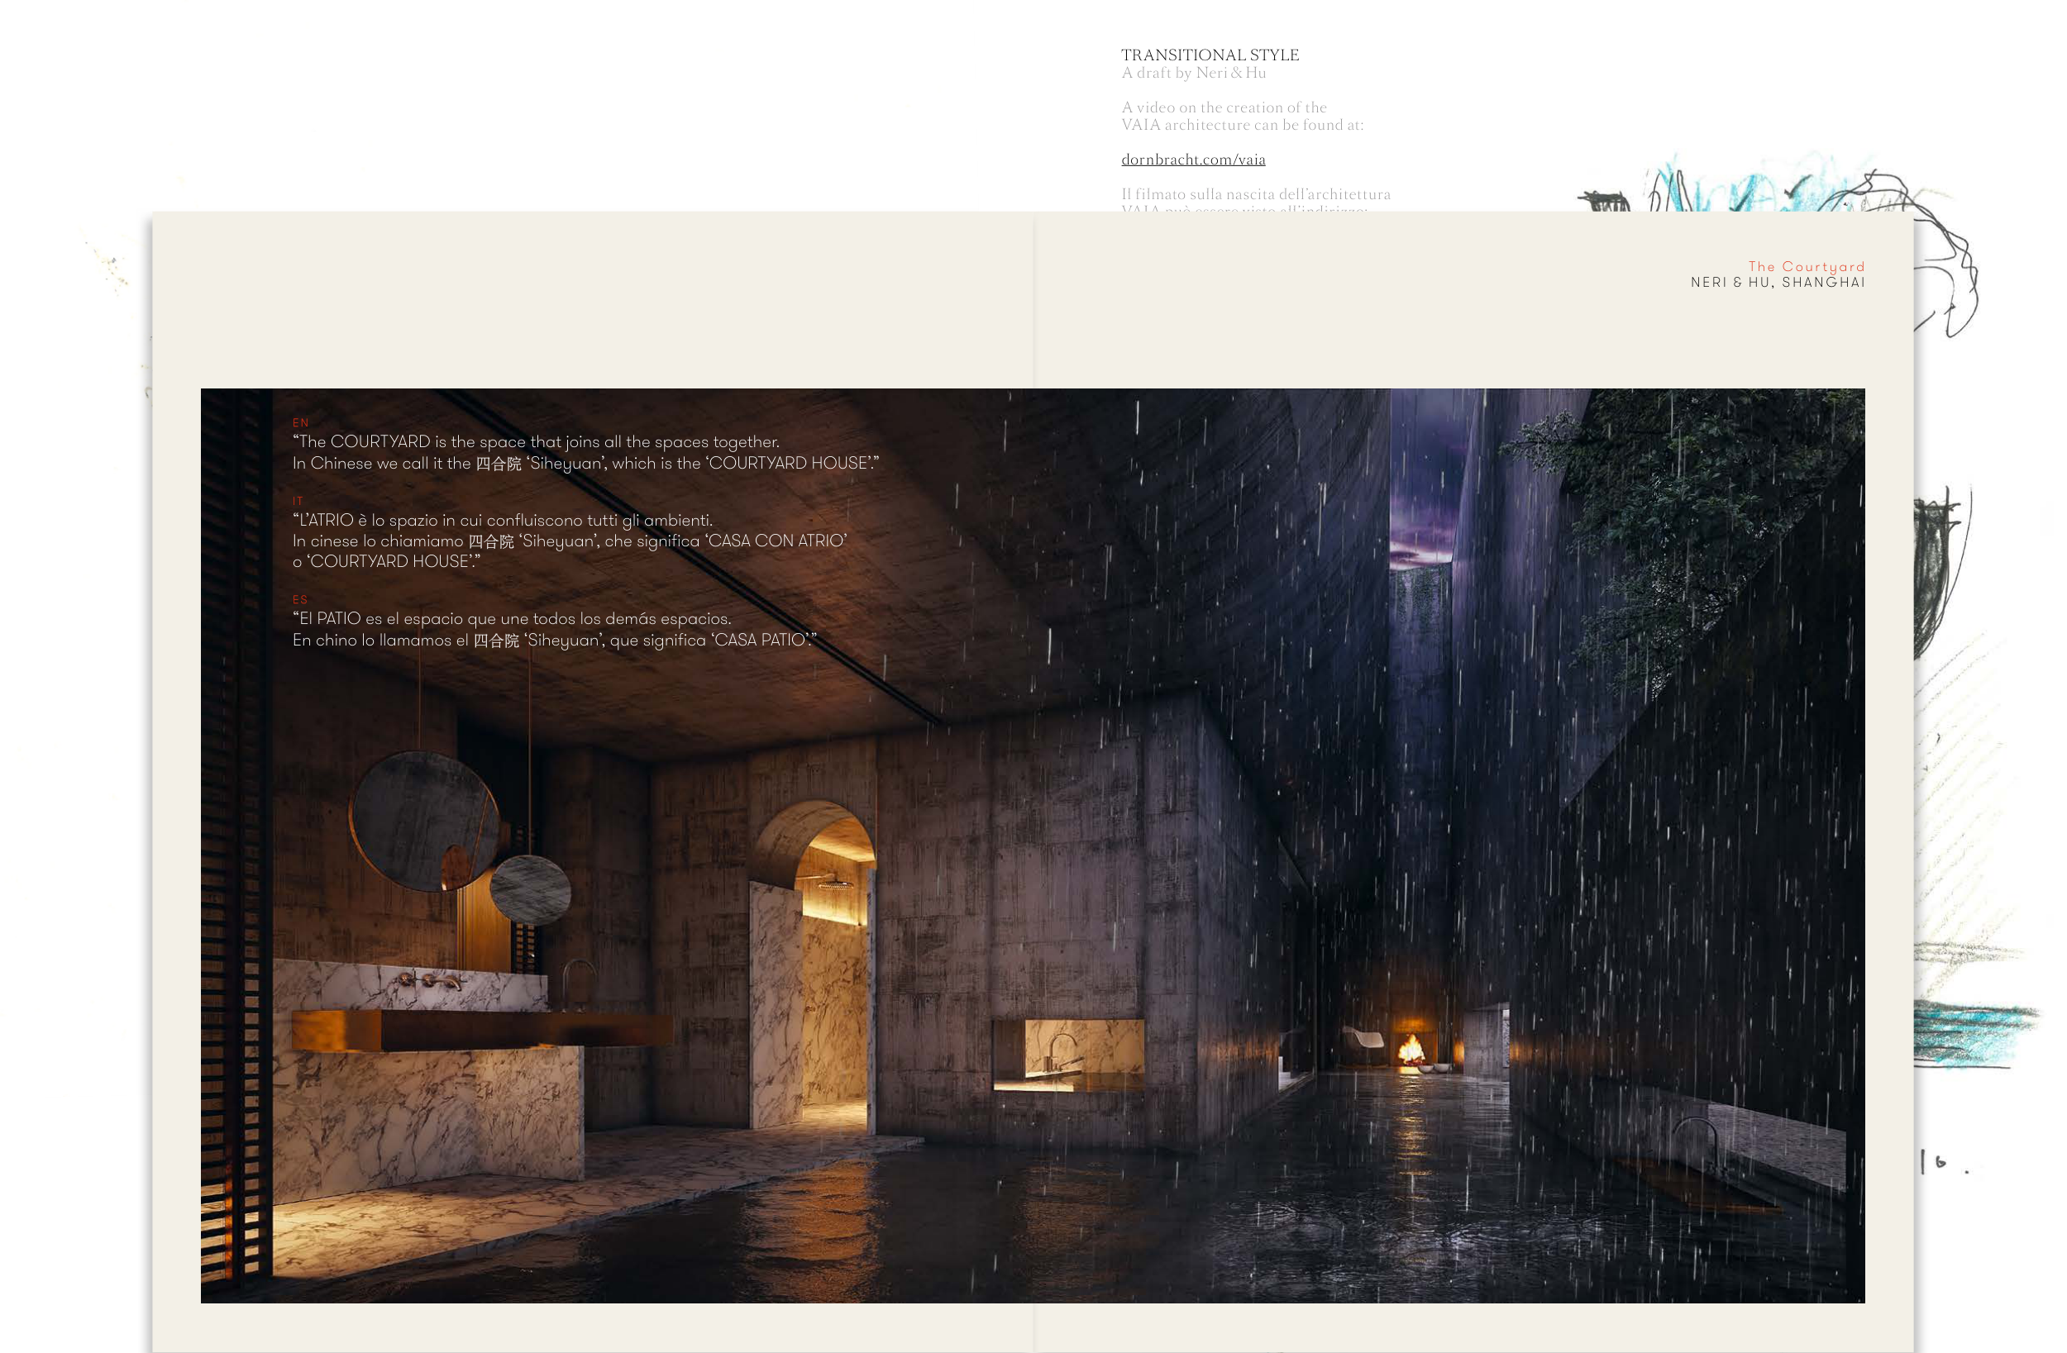Click the 'NERI & HU, SHANGHAI' caption
The height and width of the screenshot is (1353, 2067).
click(x=1777, y=282)
